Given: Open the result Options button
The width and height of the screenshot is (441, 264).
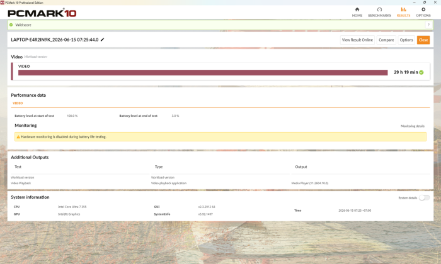Looking at the screenshot, I should [x=406, y=40].
